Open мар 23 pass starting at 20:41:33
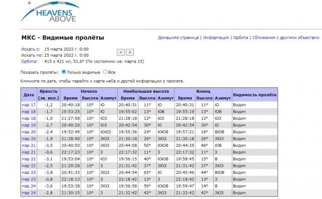The width and height of the screenshot is (322, 199). coord(29,172)
